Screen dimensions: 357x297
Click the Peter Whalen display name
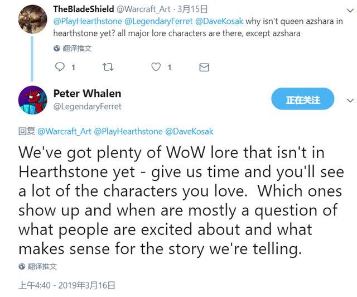(87, 93)
